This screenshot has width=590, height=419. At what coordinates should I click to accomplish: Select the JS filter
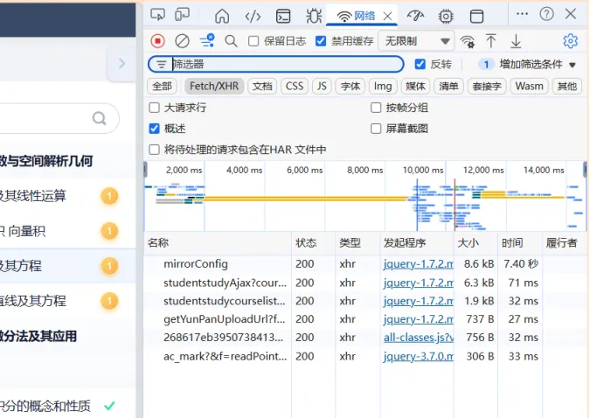pyautogui.click(x=322, y=87)
